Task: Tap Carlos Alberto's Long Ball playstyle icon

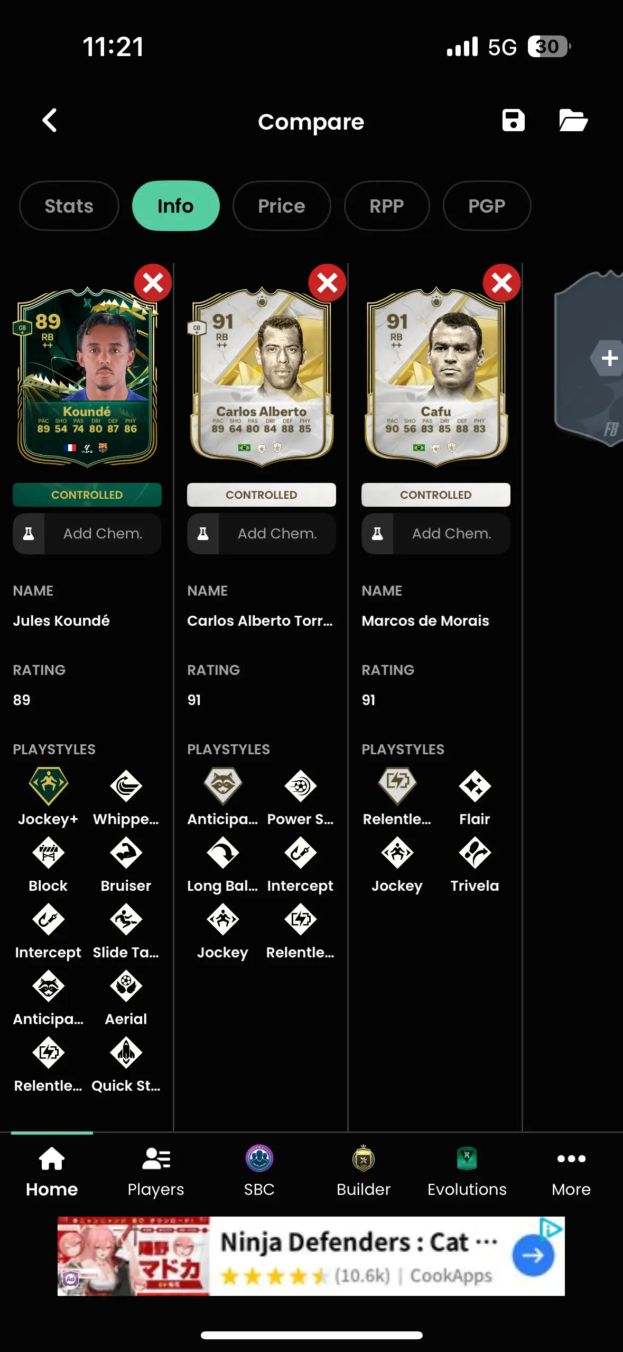Action: 222,853
